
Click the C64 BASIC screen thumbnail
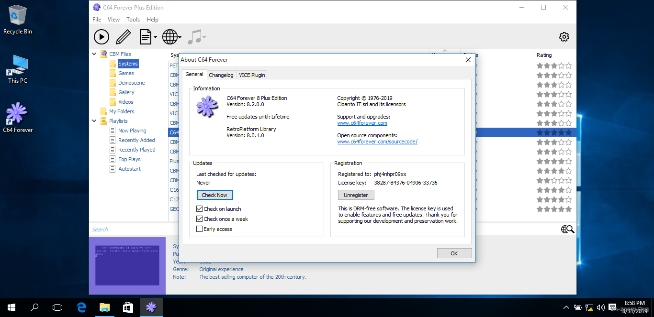[x=127, y=266]
